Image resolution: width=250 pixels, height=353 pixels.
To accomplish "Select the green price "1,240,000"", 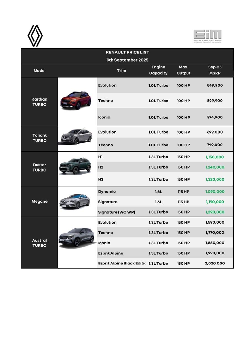I will tap(215, 167).
